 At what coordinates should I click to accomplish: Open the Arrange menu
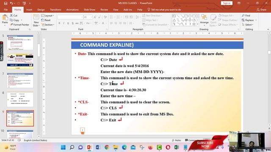204,20
